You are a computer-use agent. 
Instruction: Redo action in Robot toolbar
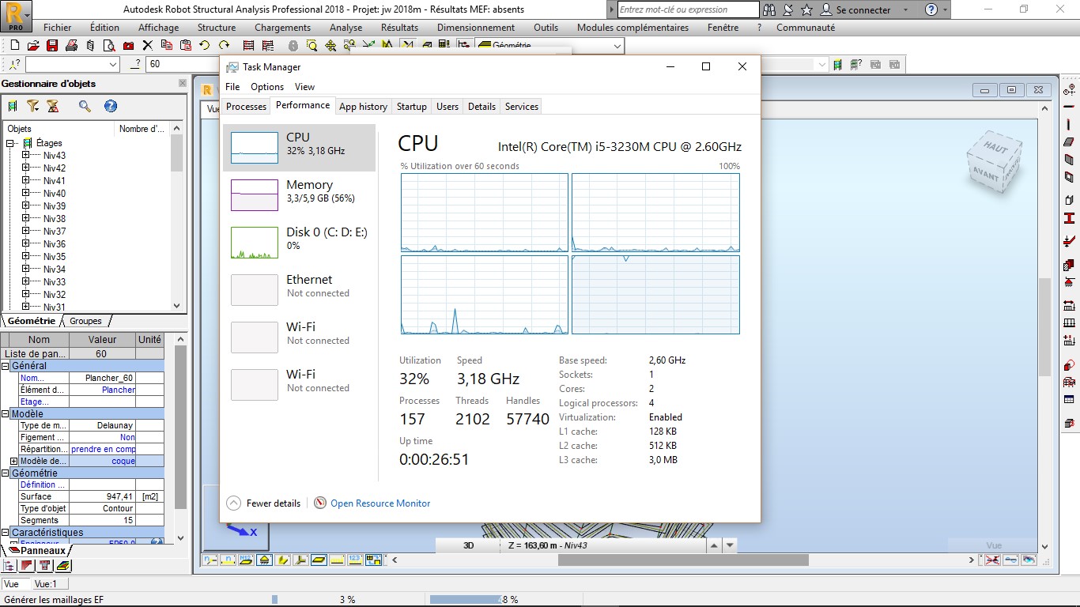click(225, 46)
